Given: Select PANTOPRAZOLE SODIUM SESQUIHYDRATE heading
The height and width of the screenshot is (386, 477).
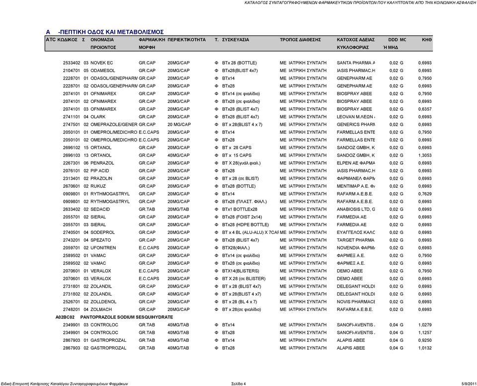Looking at the screenshot, I should (x=127, y=317).
